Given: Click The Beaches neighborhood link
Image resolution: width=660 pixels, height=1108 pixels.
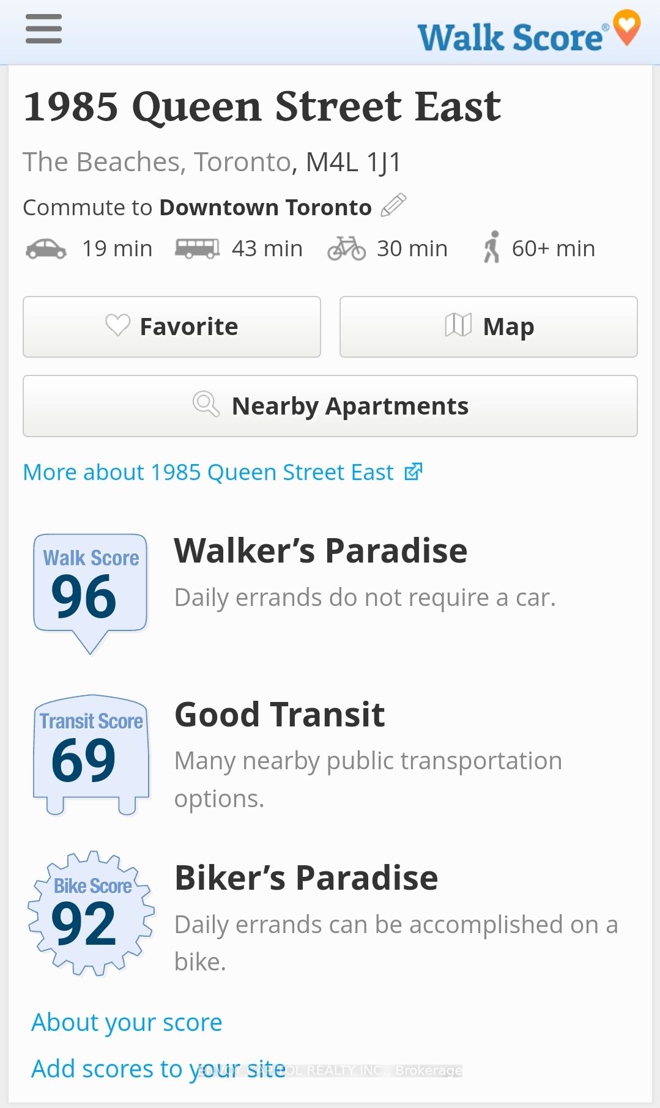Looking at the screenshot, I should click(102, 162).
